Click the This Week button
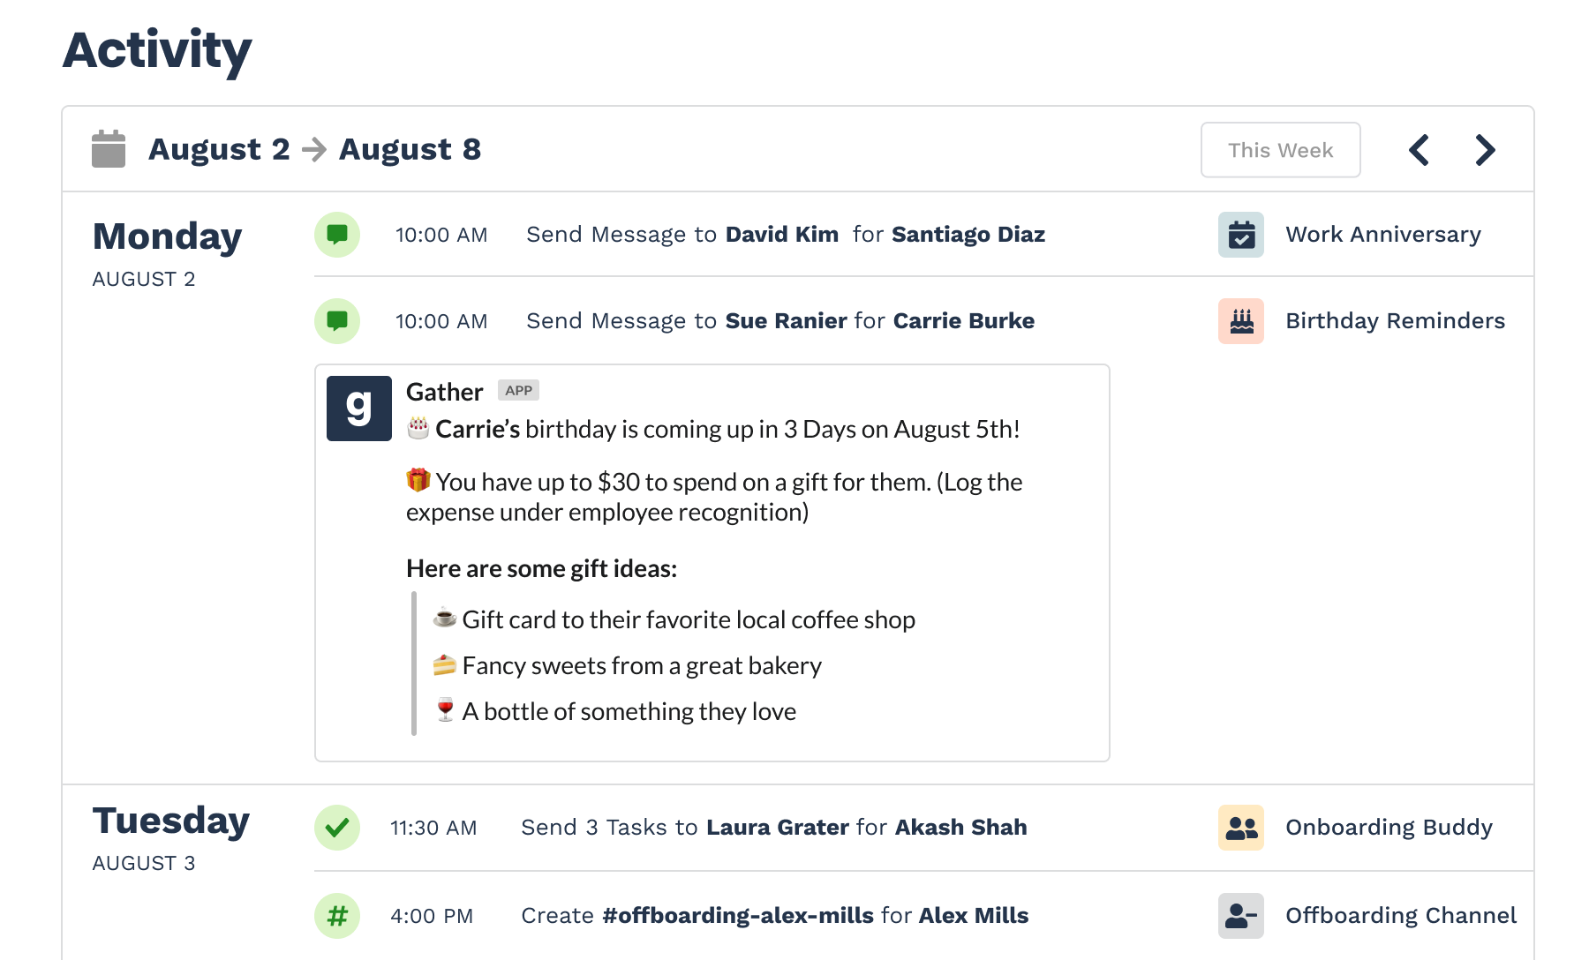This screenshot has width=1589, height=960. pos(1279,150)
